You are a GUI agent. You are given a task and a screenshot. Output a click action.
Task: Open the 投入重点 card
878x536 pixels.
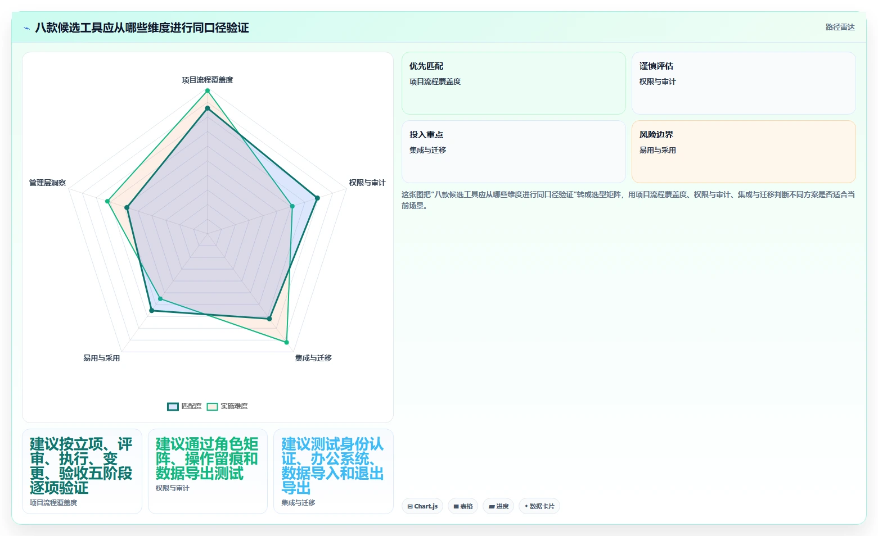(514, 152)
